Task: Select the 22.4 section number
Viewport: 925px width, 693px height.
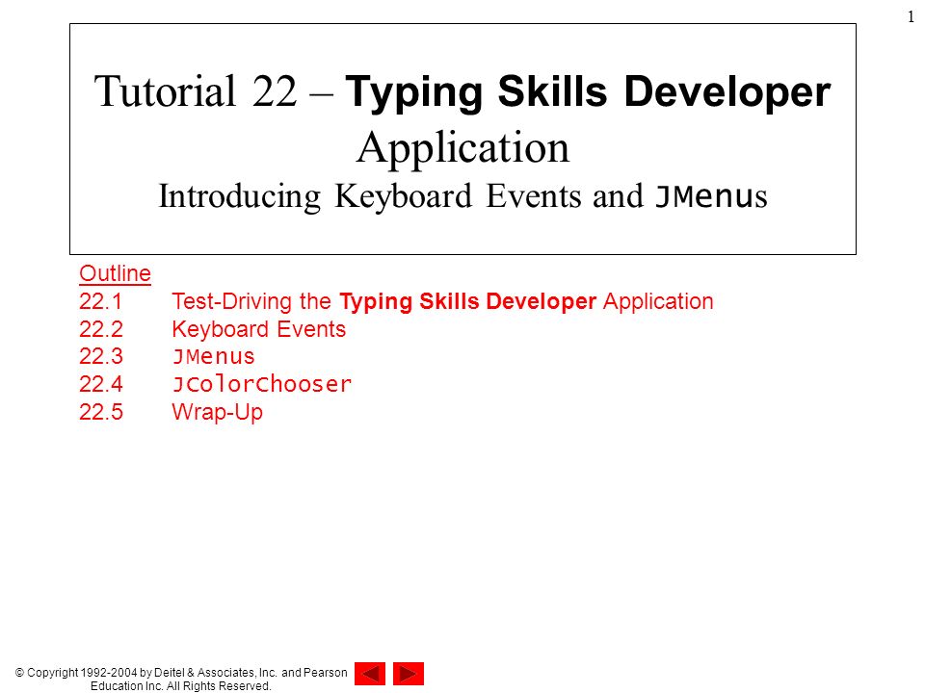Action: 101,384
